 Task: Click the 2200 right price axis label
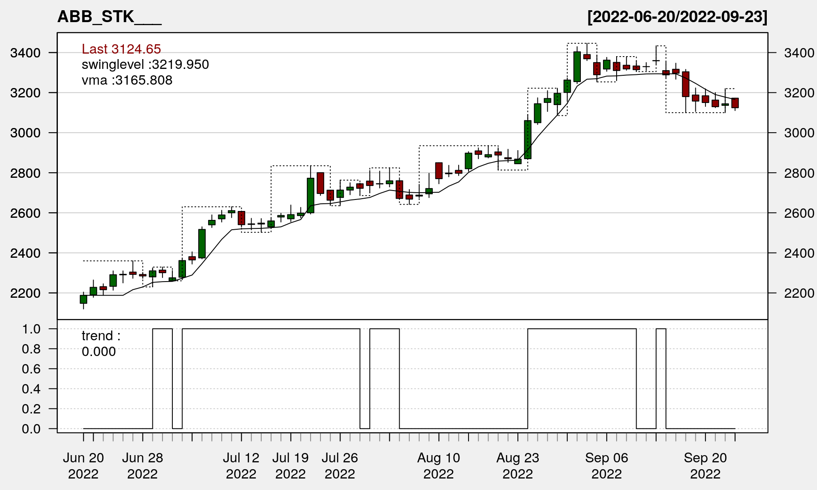pos(799,293)
